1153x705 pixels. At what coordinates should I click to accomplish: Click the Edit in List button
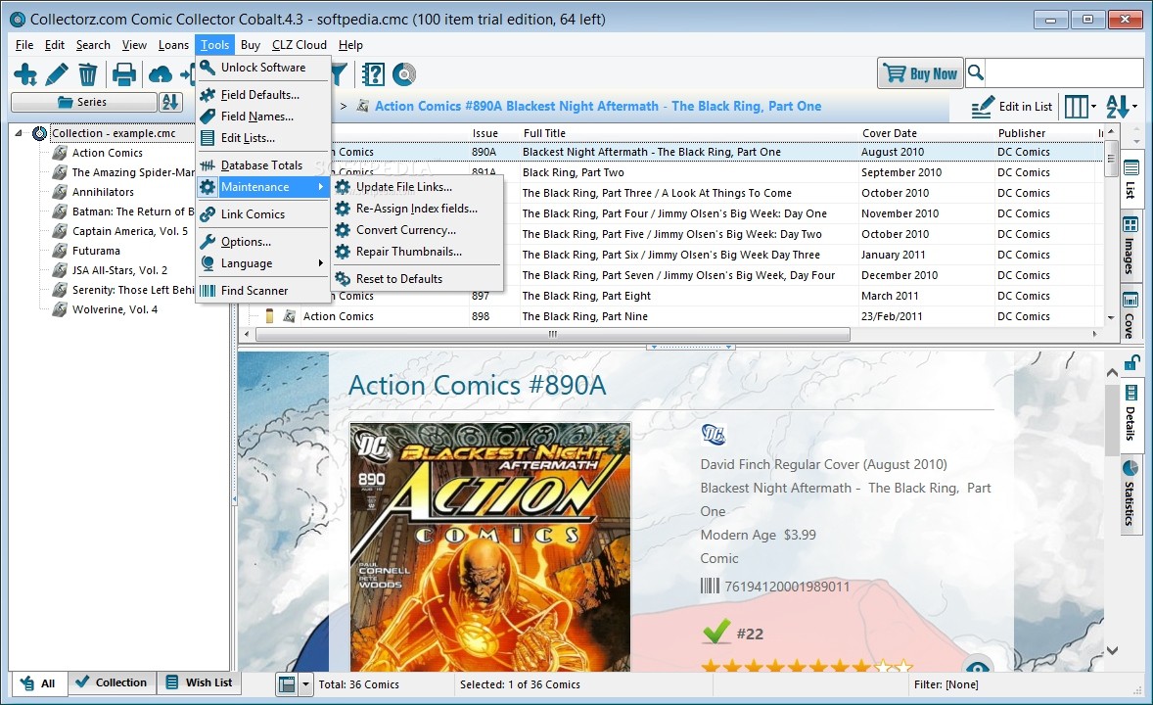[1012, 107]
